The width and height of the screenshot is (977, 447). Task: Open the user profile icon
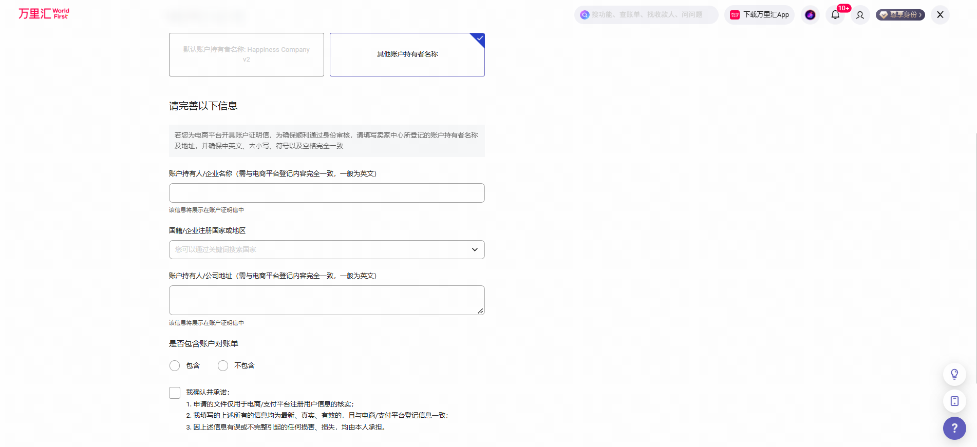[x=860, y=15]
